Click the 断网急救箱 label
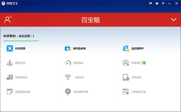The height and width of the screenshot is (112, 181). pyautogui.click(x=79, y=48)
